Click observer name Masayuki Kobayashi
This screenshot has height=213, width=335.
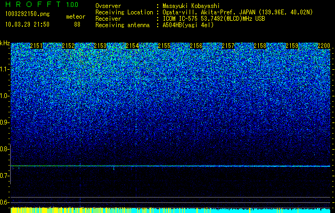[x=191, y=6]
